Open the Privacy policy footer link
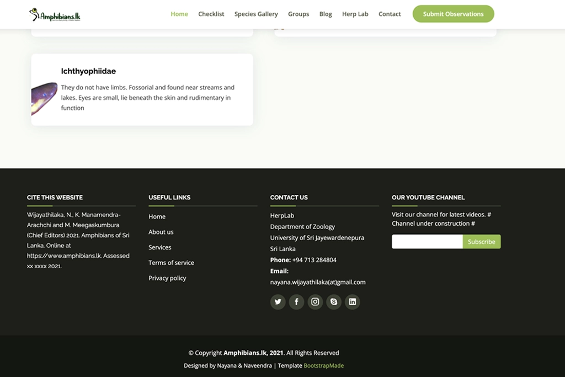The width and height of the screenshot is (565, 377). [x=167, y=278]
